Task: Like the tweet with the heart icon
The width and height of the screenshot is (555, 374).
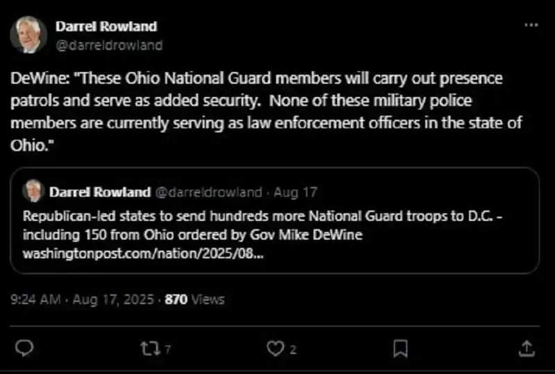Action: (x=275, y=348)
